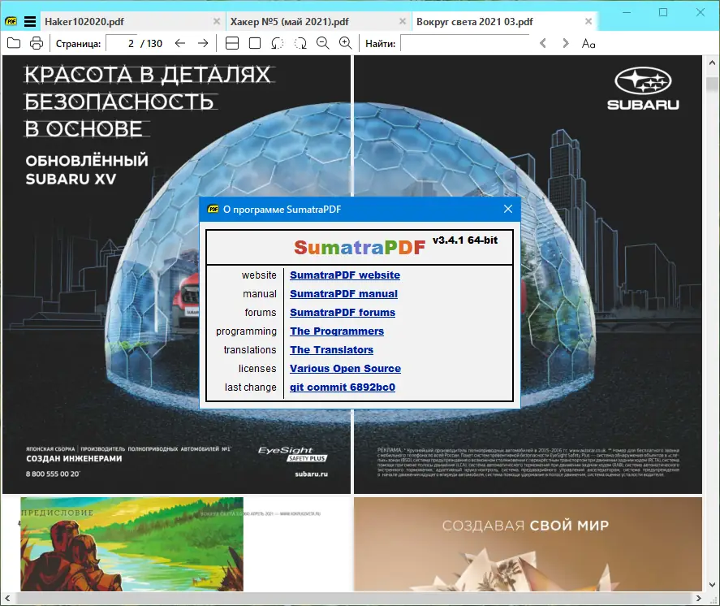The width and height of the screenshot is (720, 606).
Task: Rotate the page right
Action: 300,43
